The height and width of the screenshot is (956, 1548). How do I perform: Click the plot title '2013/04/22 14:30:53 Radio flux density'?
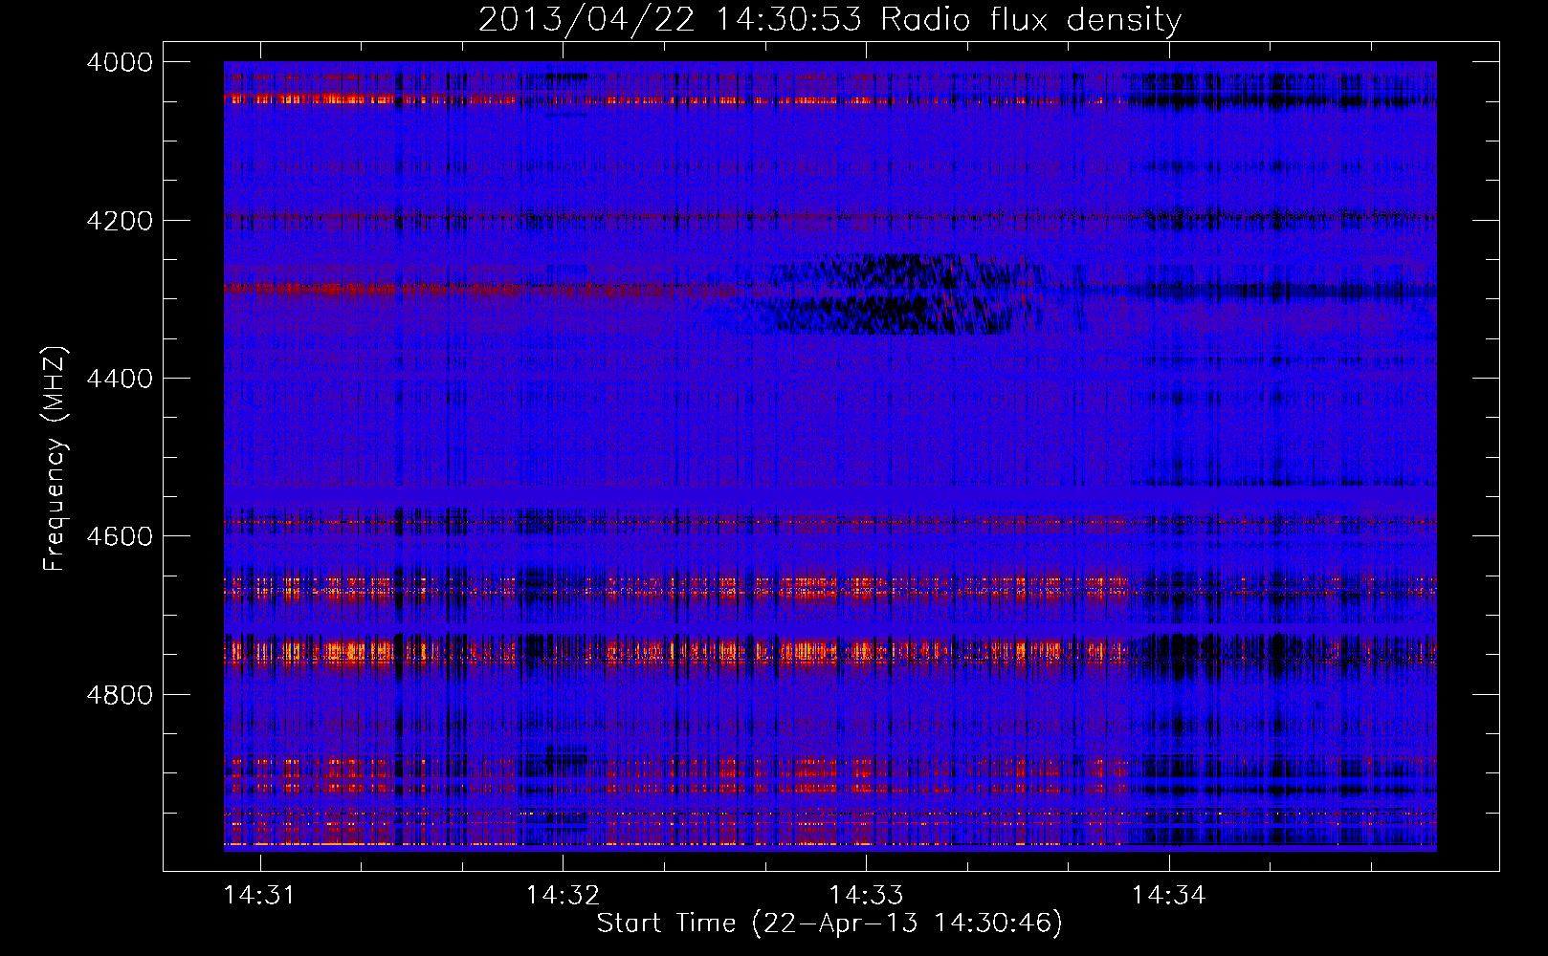coord(829,19)
